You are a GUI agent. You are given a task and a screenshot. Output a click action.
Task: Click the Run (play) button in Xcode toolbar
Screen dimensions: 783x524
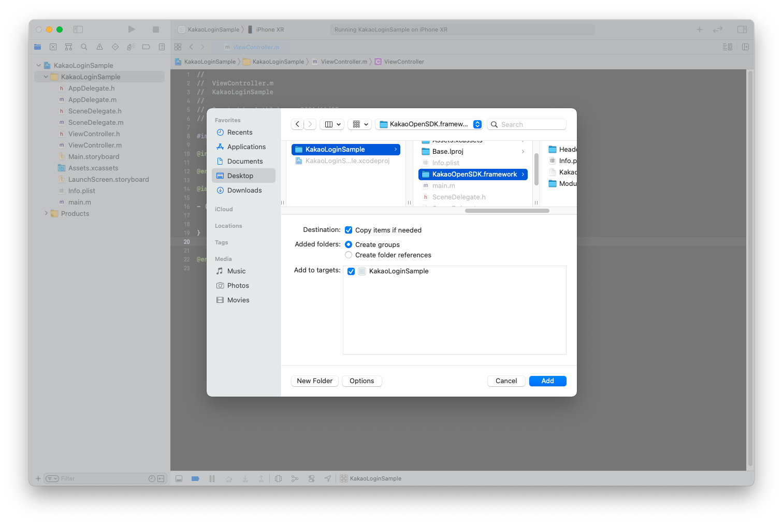click(x=132, y=30)
